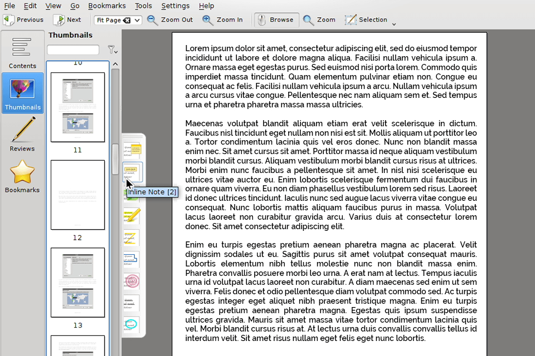
Task: Open the Bookmarks menu
Action: [x=107, y=6]
